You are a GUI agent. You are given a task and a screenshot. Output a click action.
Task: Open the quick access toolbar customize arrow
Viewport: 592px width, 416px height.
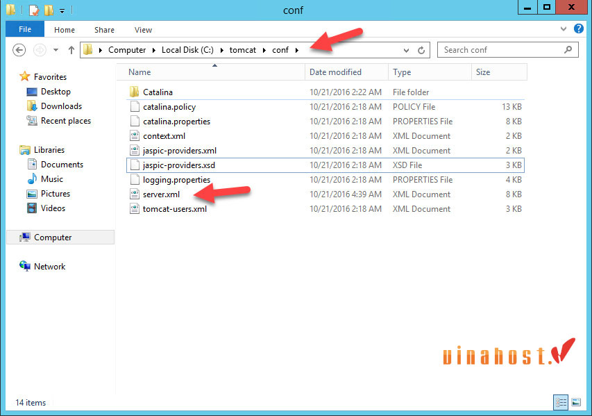[62, 11]
